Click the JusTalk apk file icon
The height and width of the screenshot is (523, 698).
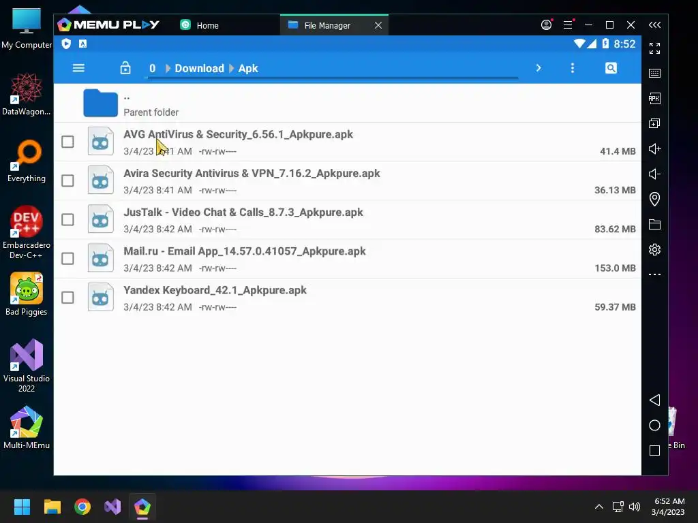101,219
